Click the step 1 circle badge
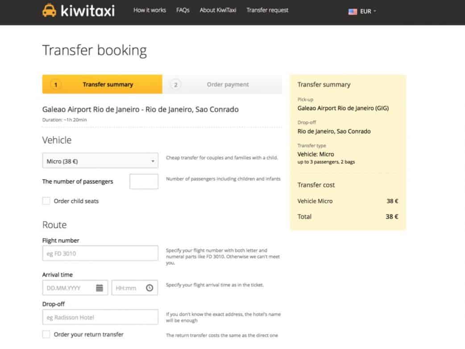The width and height of the screenshot is (465, 349). [56, 84]
